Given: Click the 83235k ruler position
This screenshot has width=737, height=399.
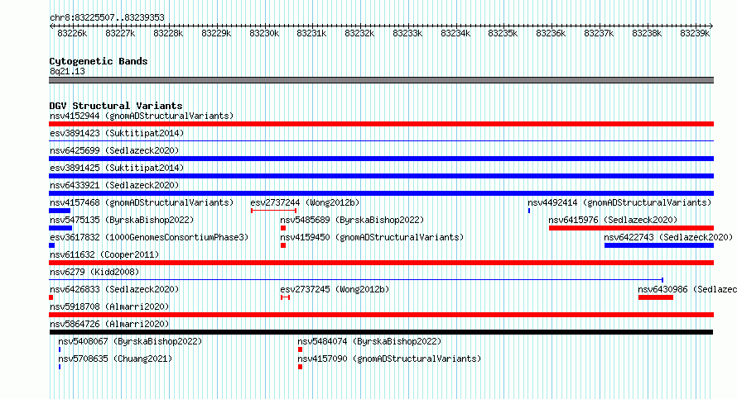Looking at the screenshot, I should (x=503, y=33).
